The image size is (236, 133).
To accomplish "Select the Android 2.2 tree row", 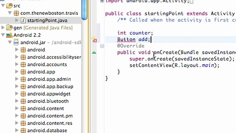I will [41, 35].
